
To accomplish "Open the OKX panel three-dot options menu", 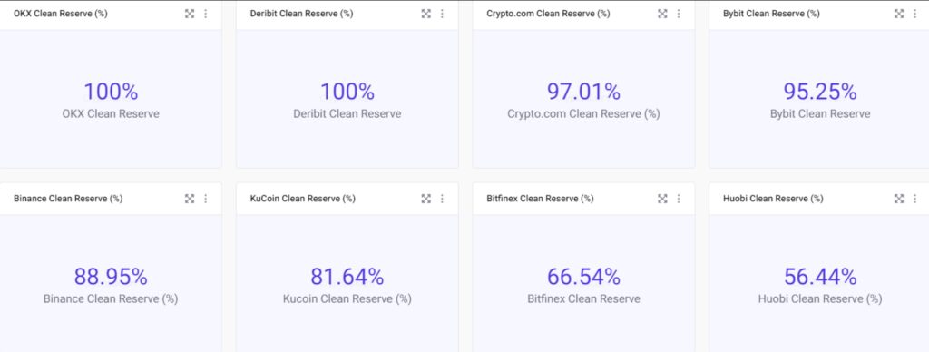I will tap(206, 14).
